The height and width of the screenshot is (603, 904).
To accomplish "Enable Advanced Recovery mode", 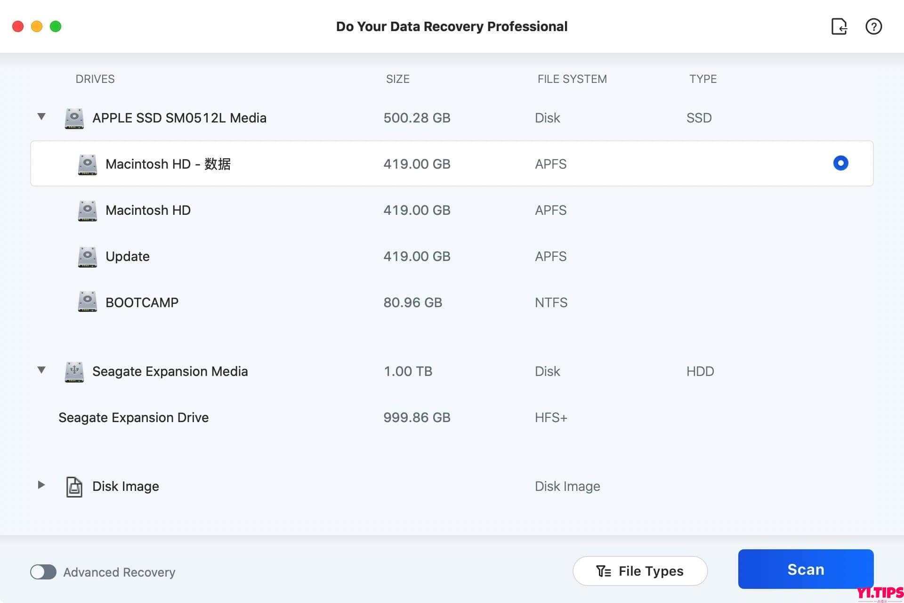I will click(x=44, y=572).
